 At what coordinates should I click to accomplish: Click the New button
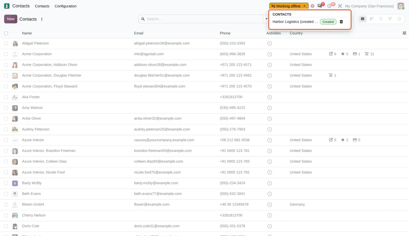11,19
